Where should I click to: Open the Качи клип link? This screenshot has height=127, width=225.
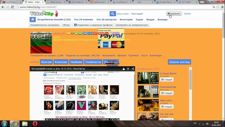coord(123,14)
